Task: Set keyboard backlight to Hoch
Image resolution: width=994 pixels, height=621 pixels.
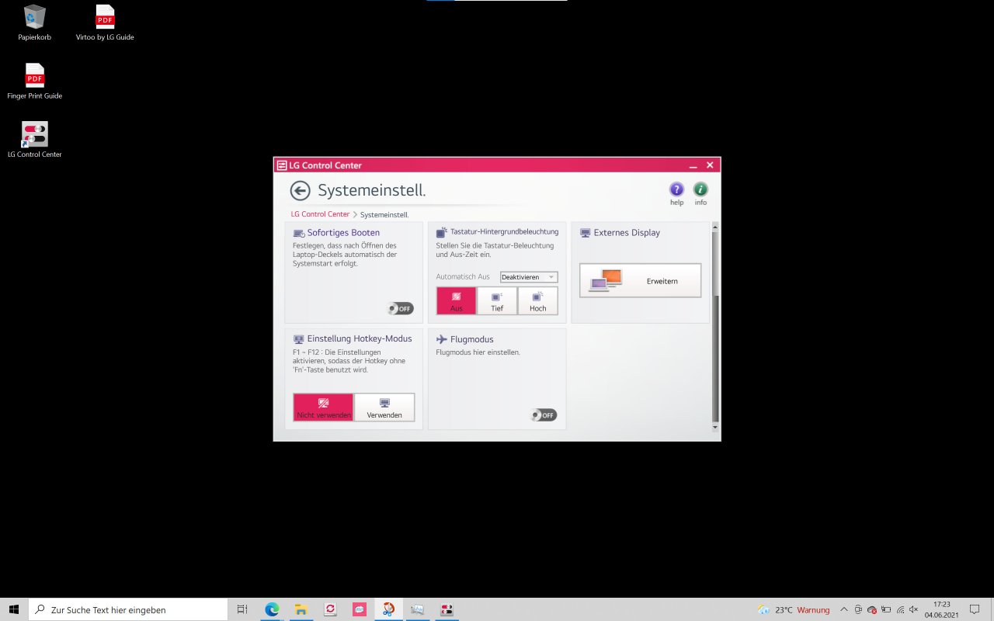Action: pyautogui.click(x=537, y=300)
